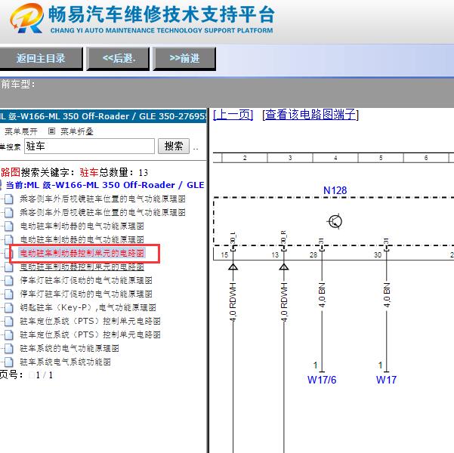
Task: Click the 总数量: 13 result count
Action: tap(124, 172)
